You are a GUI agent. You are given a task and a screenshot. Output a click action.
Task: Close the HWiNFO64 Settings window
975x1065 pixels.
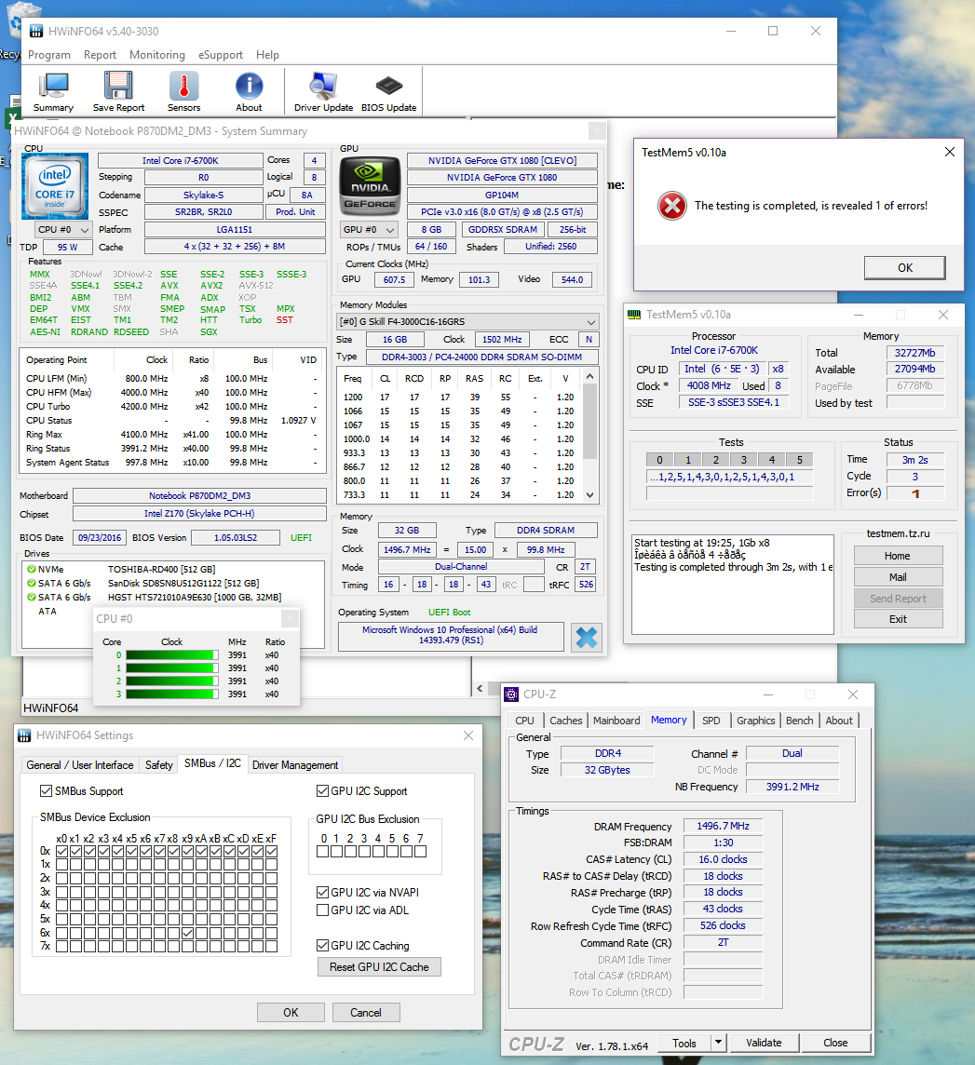(x=468, y=735)
